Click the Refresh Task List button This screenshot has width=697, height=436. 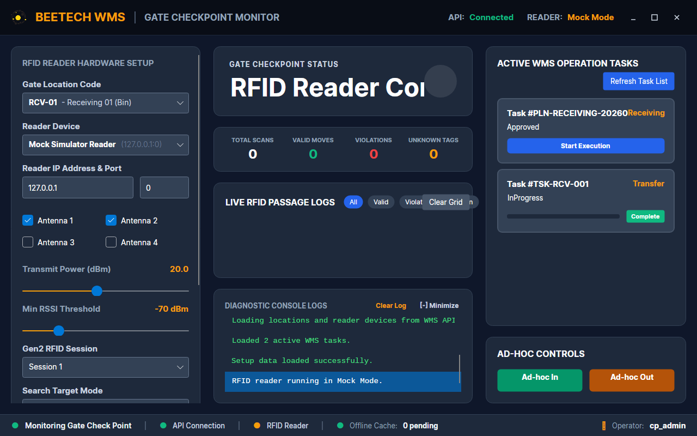coord(639,81)
